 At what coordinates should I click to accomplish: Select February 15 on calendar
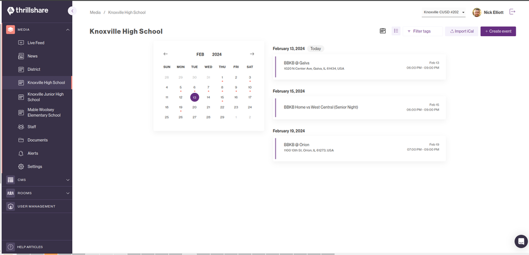click(222, 97)
